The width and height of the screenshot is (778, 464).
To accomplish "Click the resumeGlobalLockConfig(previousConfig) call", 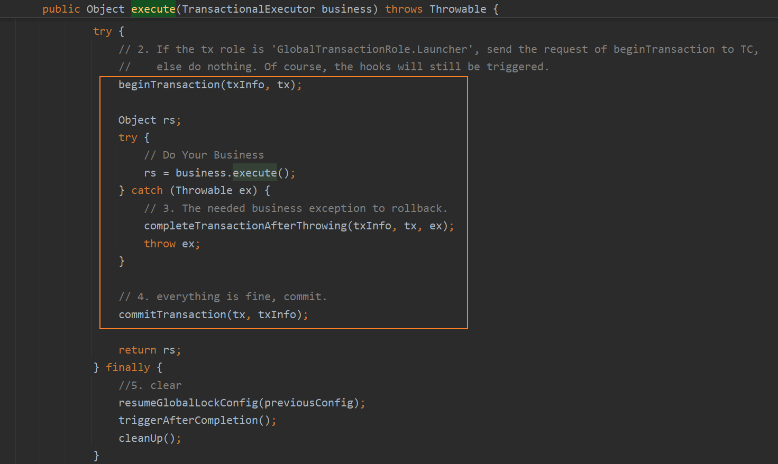I will (x=242, y=403).
